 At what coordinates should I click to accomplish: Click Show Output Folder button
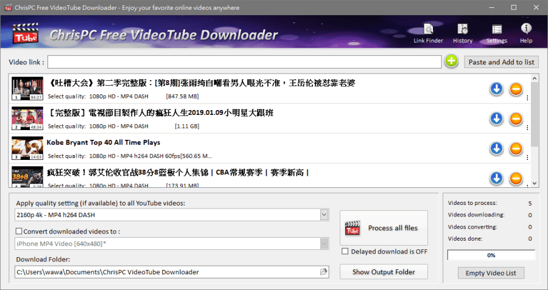(x=384, y=272)
